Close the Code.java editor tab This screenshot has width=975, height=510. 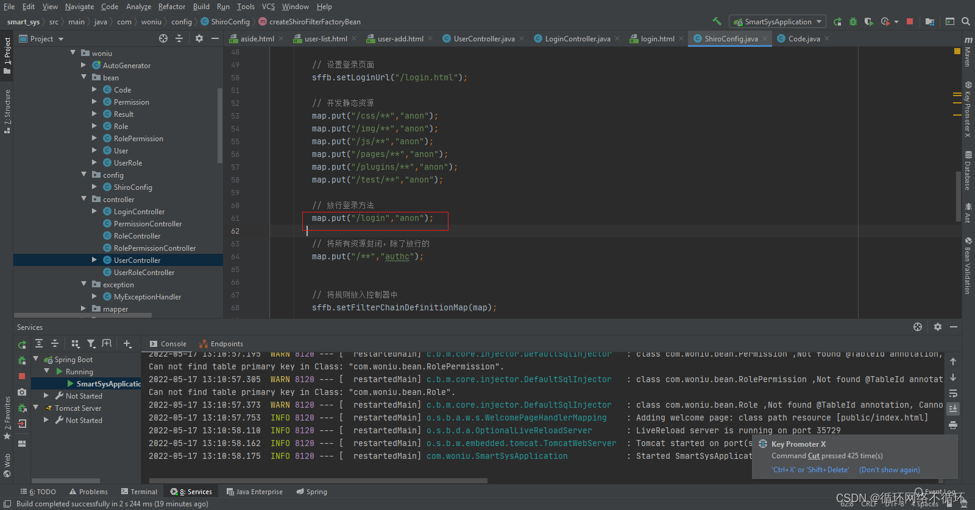click(x=827, y=38)
